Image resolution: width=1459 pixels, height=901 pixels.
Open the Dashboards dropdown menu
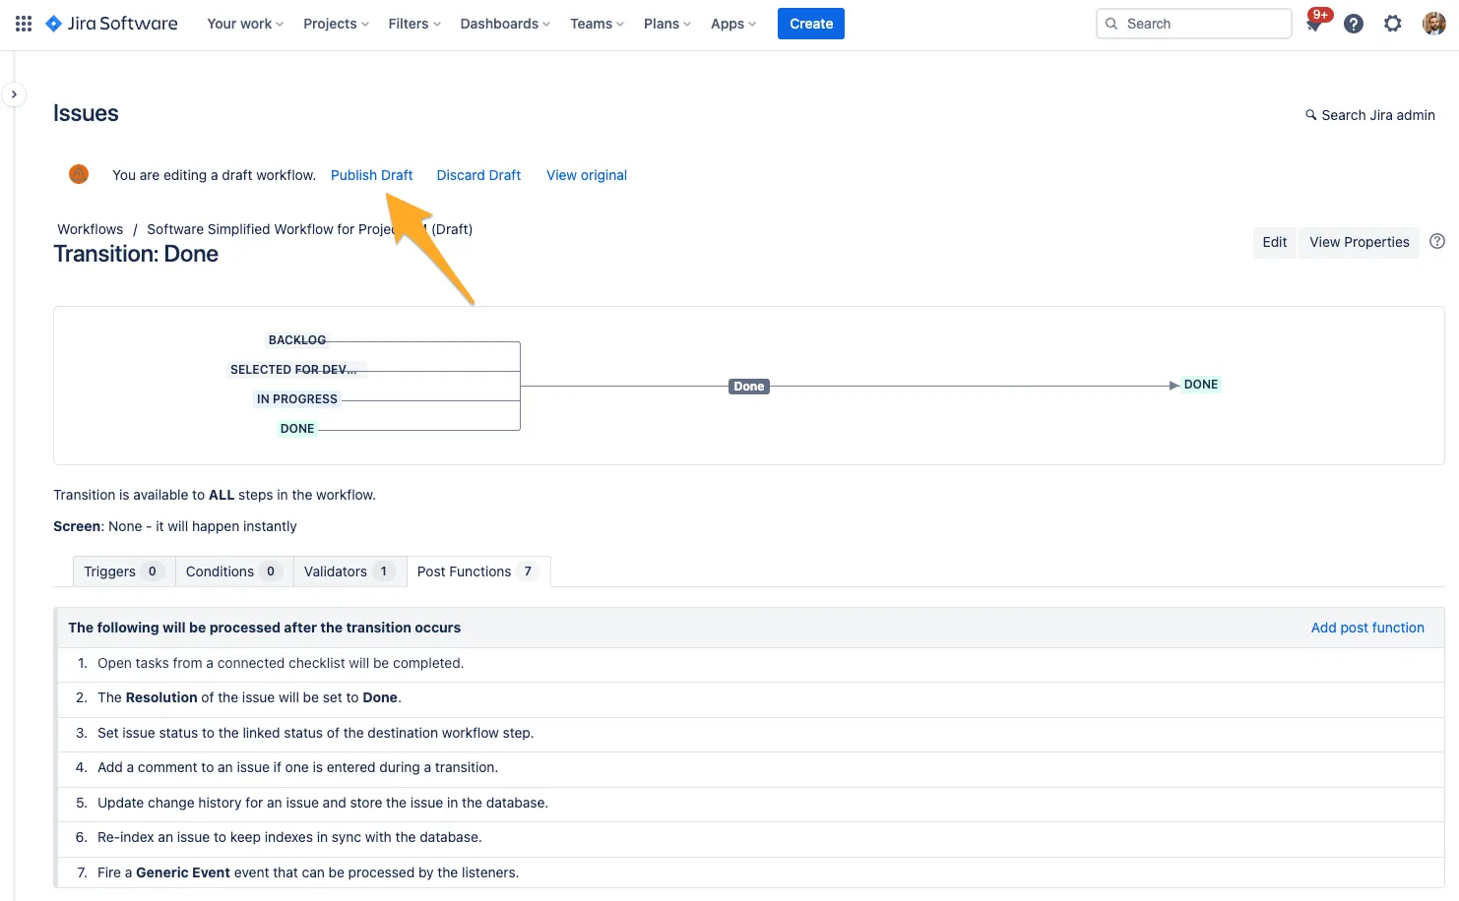click(505, 24)
